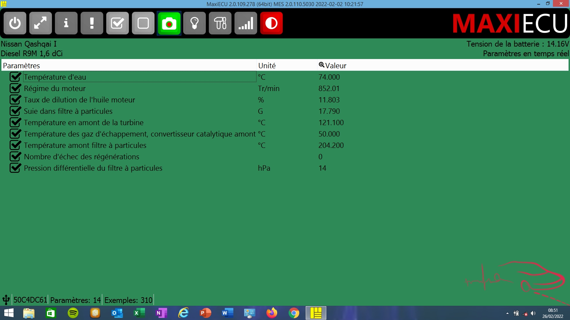This screenshot has height=320, width=570.
Task: Click the USB connection icon in status bar
Action: [x=6, y=300]
